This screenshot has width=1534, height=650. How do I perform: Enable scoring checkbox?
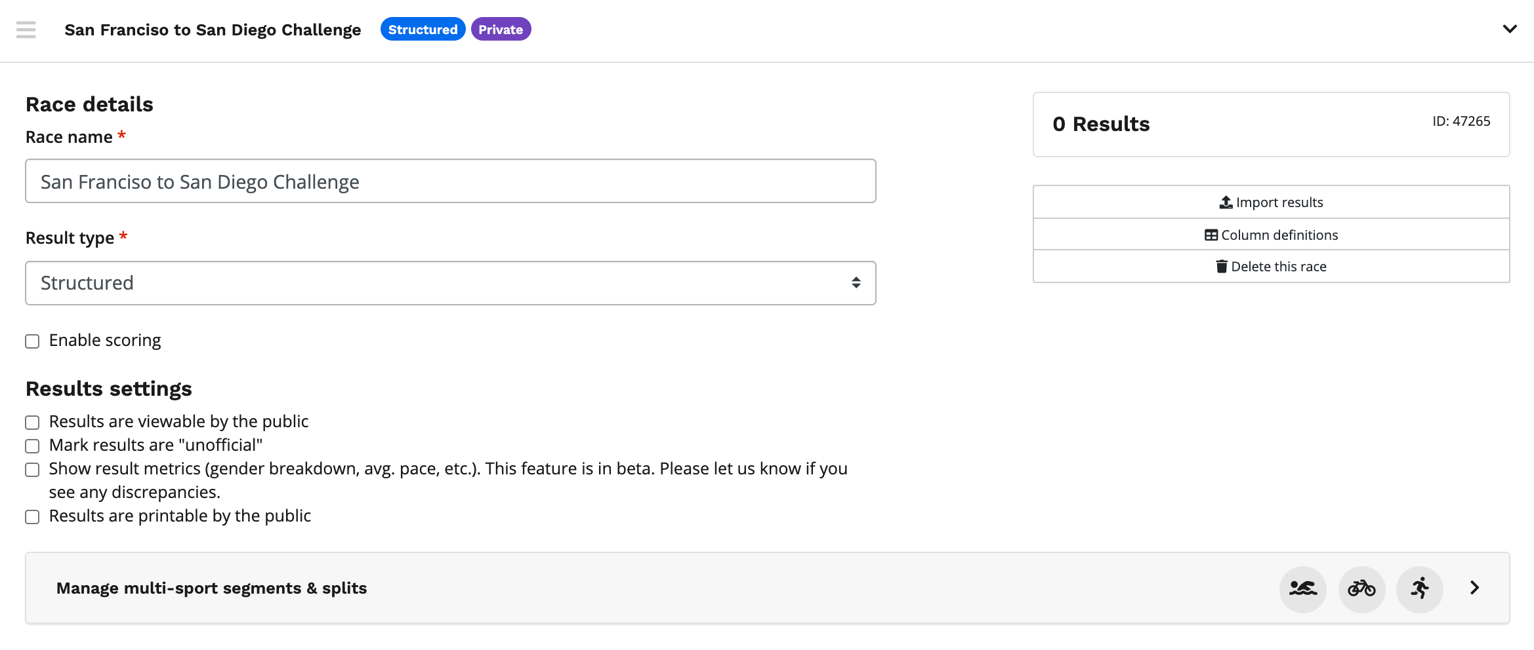click(32, 341)
